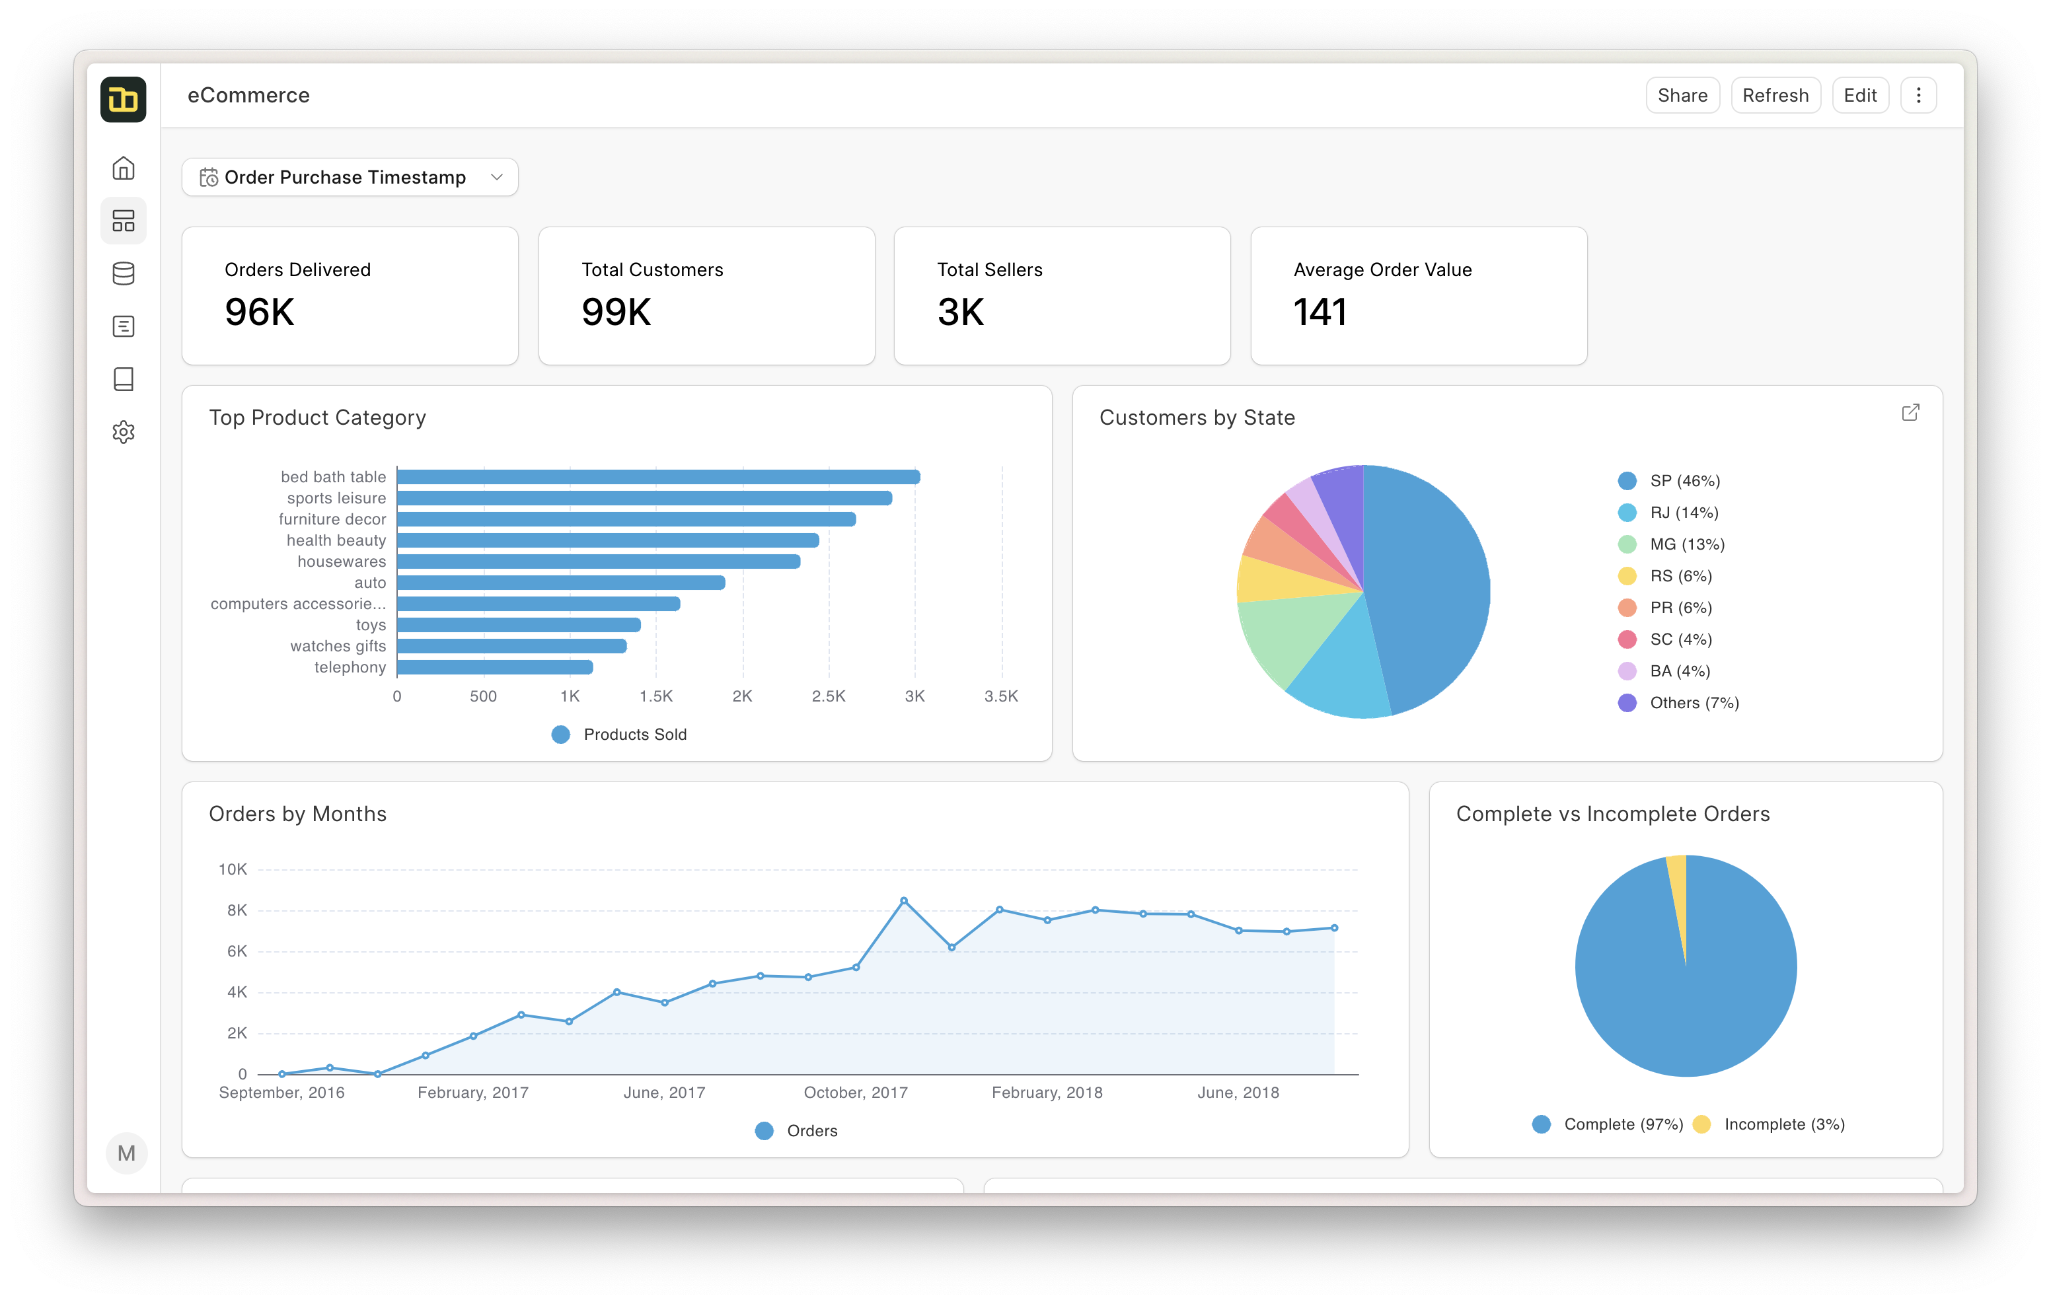This screenshot has width=2051, height=1304.
Task: Click the chevron arrow of timestamp filter
Action: coord(497,177)
